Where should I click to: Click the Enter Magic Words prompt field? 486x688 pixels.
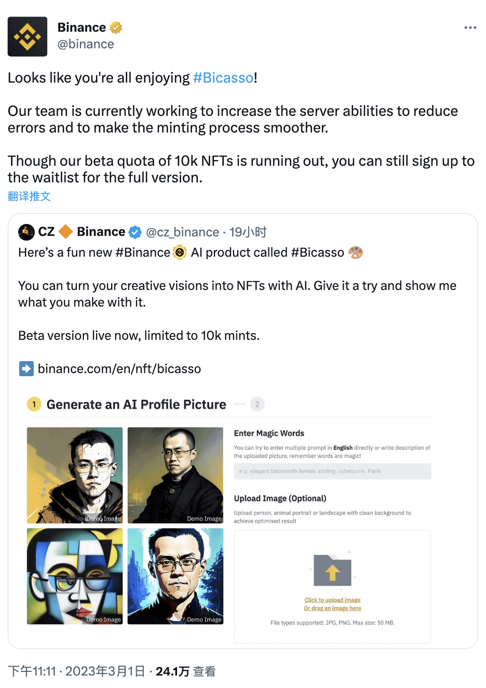pos(332,471)
